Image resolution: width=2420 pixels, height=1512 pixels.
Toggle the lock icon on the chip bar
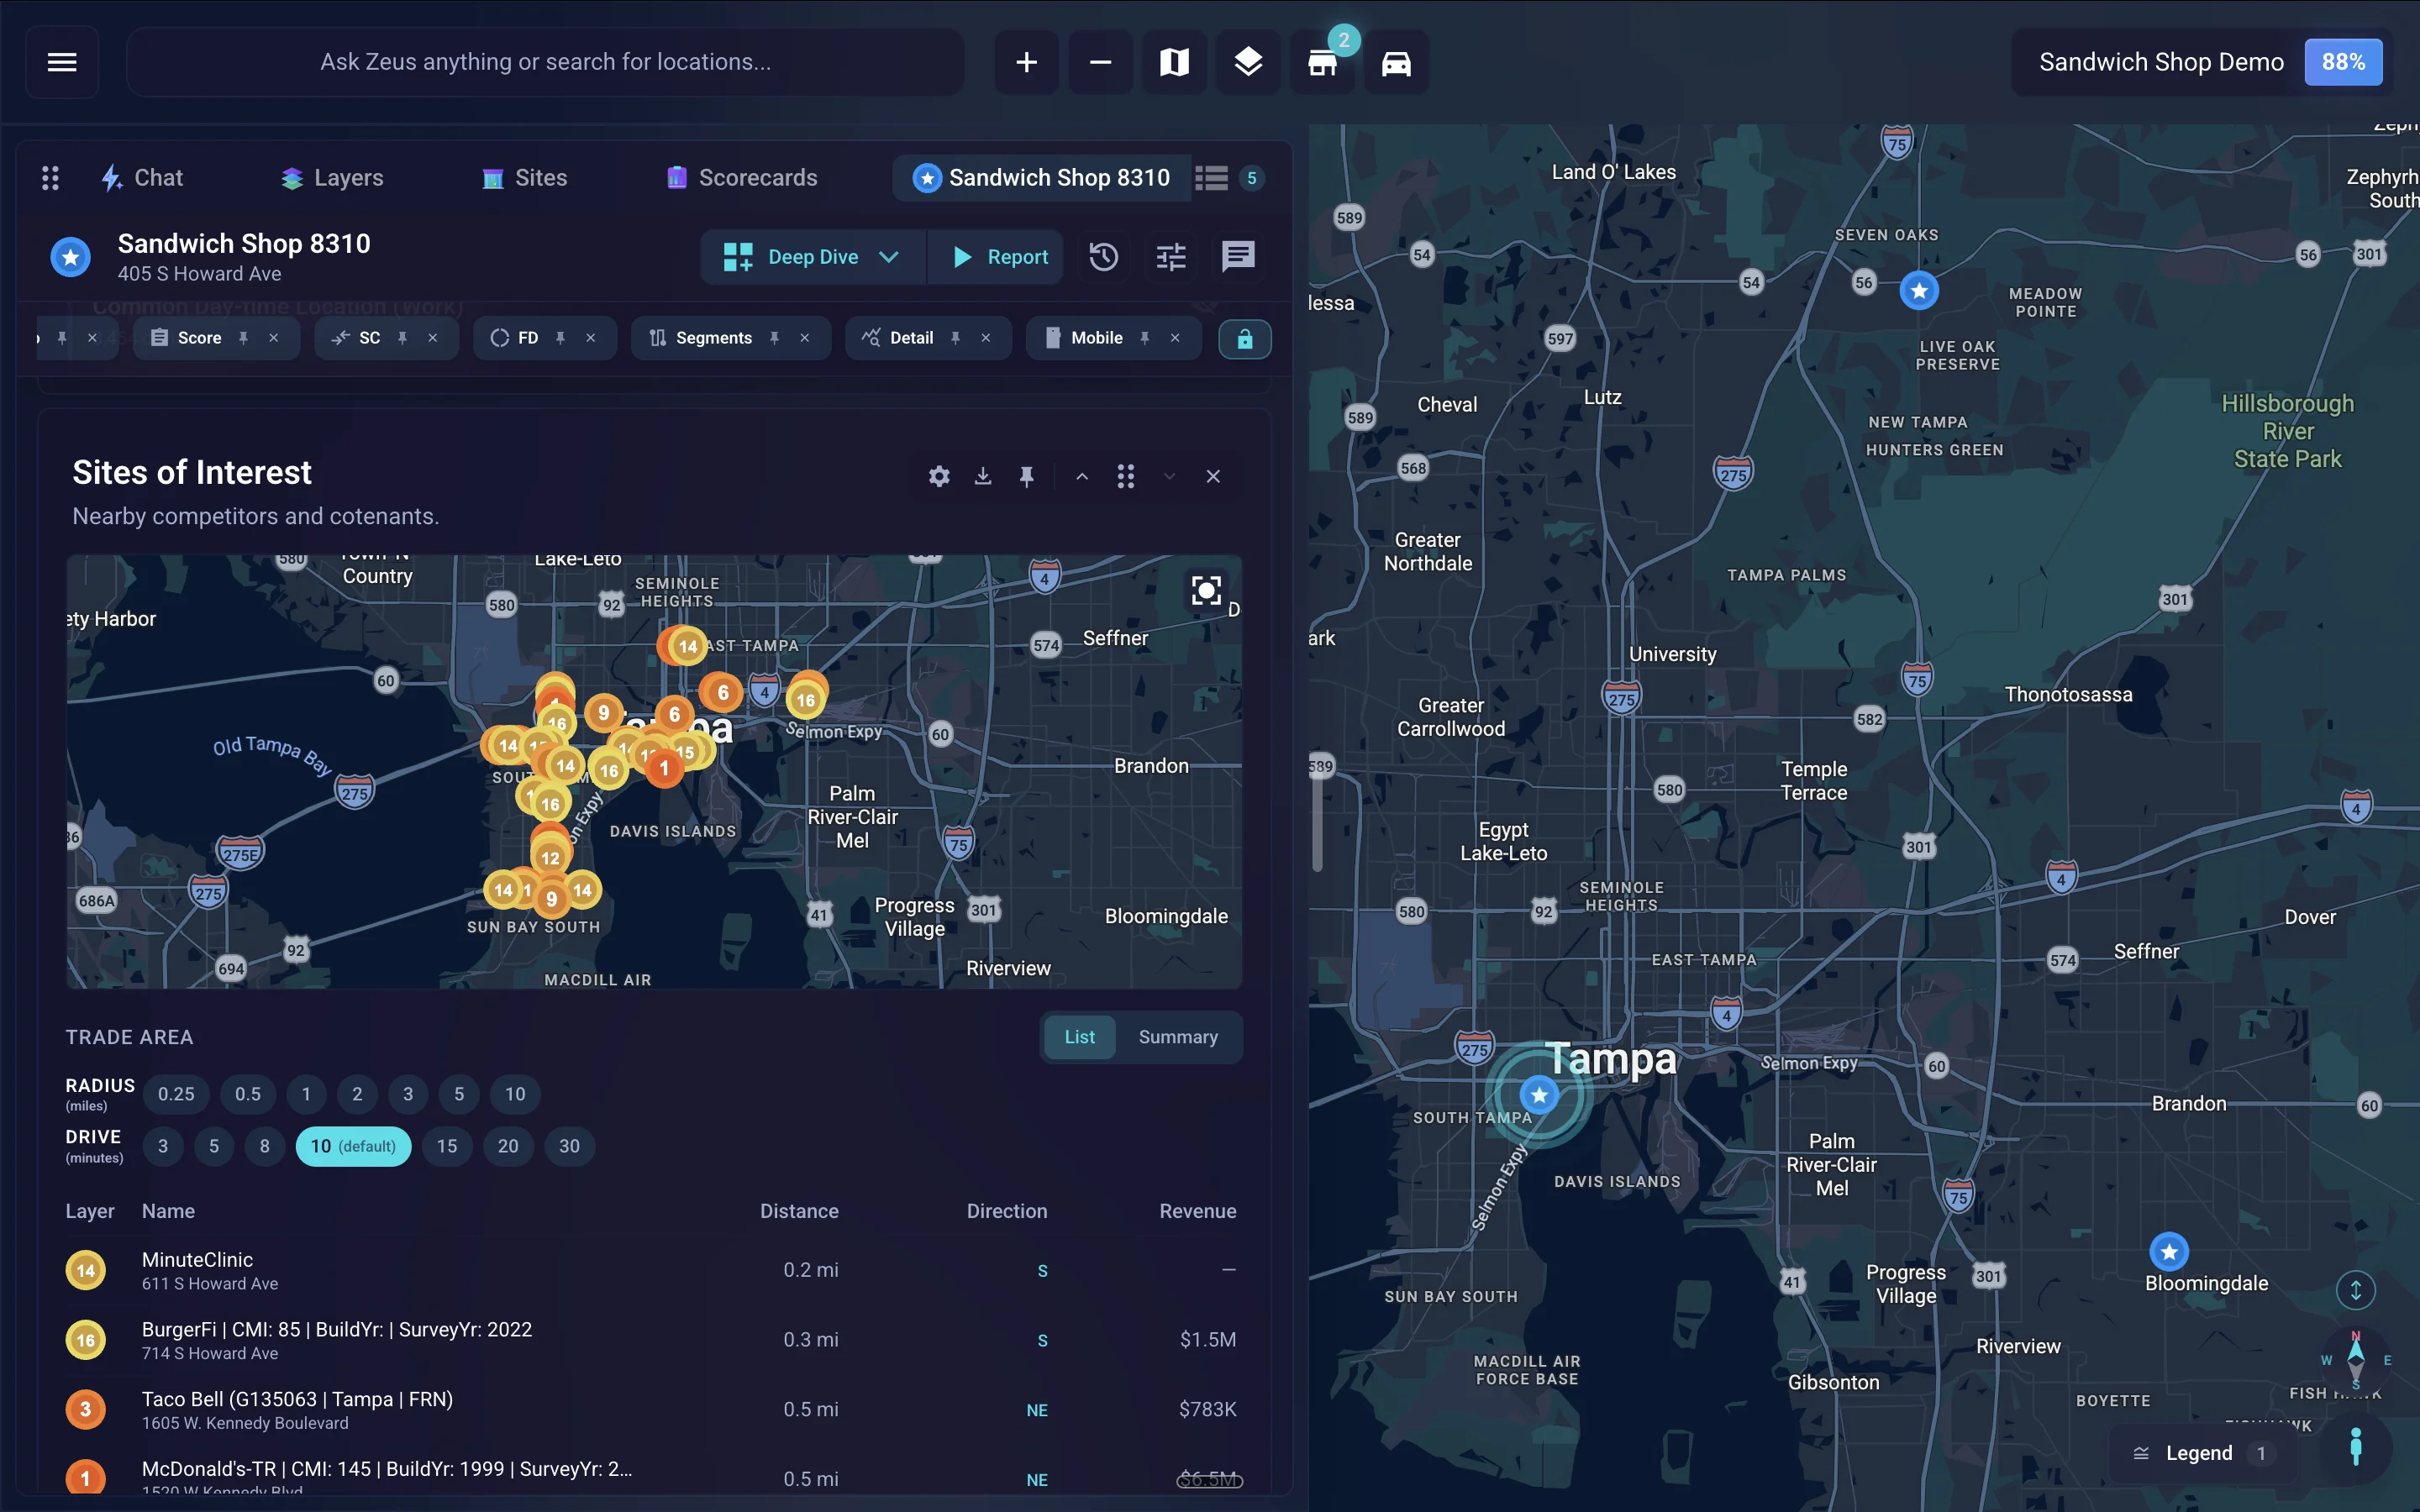coord(1245,339)
